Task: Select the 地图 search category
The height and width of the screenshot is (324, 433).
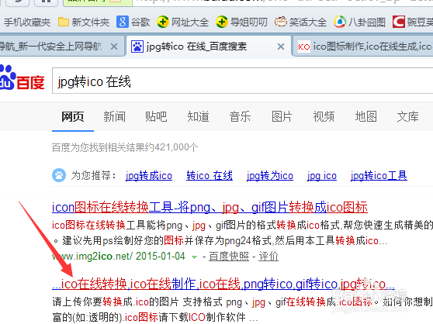Action: [366, 116]
